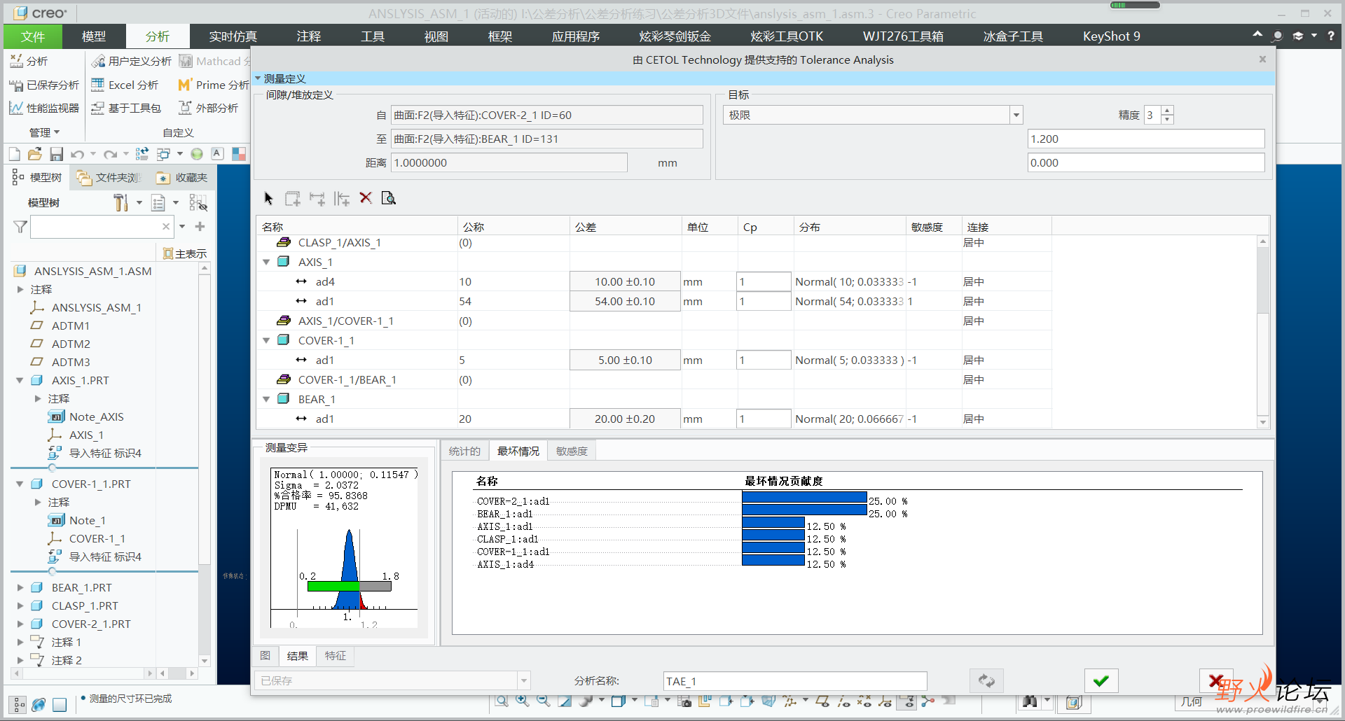The image size is (1345, 721).
Task: Click the stack dimension icon in dialog toolbar
Action: (342, 199)
